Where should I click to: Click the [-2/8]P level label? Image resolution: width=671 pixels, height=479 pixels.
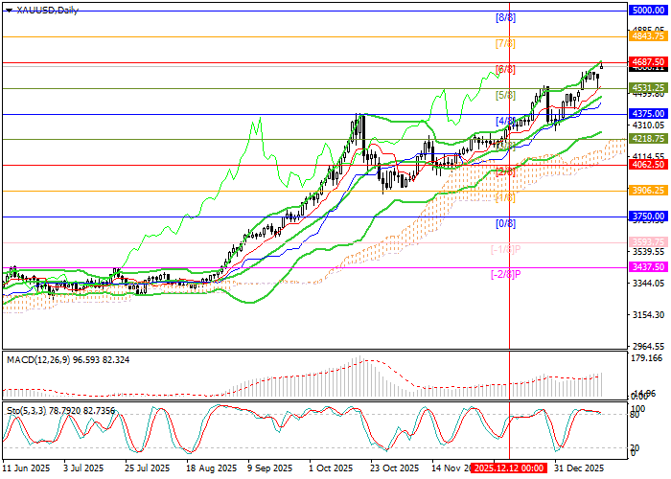pos(505,275)
